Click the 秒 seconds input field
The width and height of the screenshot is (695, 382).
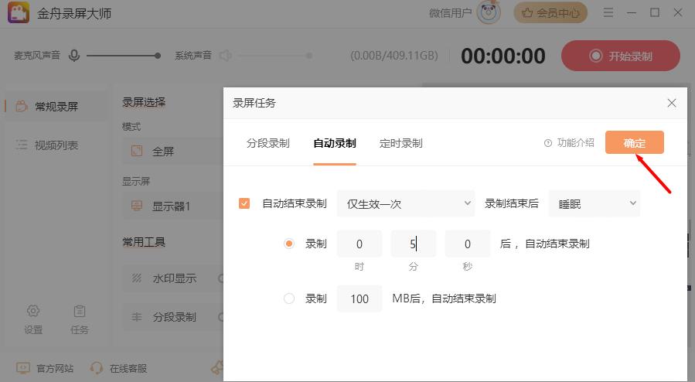click(467, 244)
